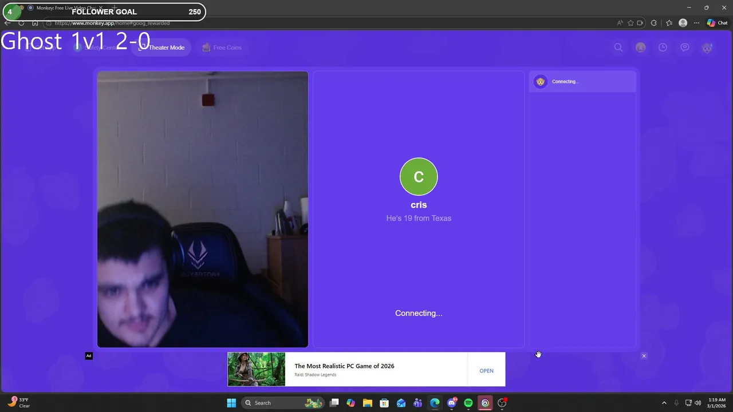Click the round user avatar icon in Monkey header
Screen dimensions: 733x412
pos(641,47)
